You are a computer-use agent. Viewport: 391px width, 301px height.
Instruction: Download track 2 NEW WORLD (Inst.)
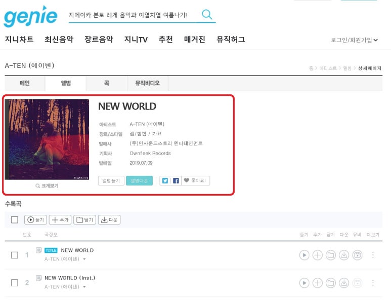tap(344, 283)
